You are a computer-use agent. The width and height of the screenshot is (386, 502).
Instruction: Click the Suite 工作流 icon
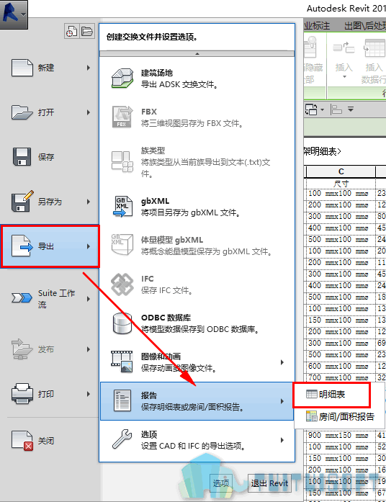(x=22, y=298)
